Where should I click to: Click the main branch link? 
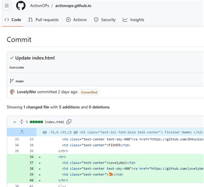pos(19,81)
